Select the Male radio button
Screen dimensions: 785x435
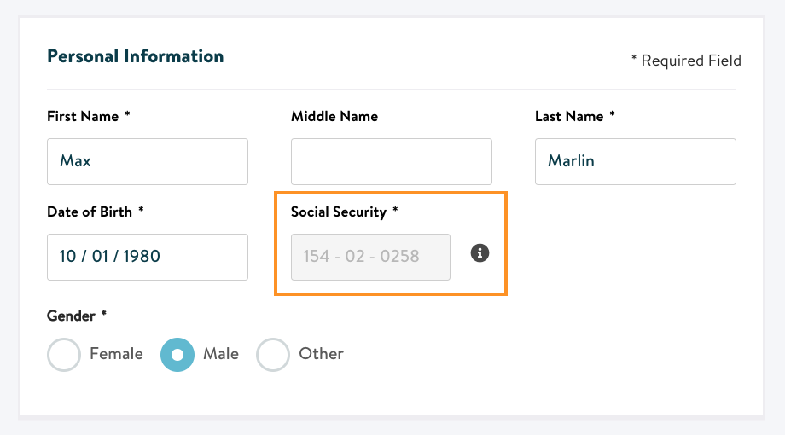click(177, 355)
